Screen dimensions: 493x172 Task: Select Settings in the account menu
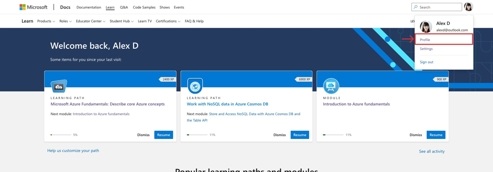click(x=426, y=49)
